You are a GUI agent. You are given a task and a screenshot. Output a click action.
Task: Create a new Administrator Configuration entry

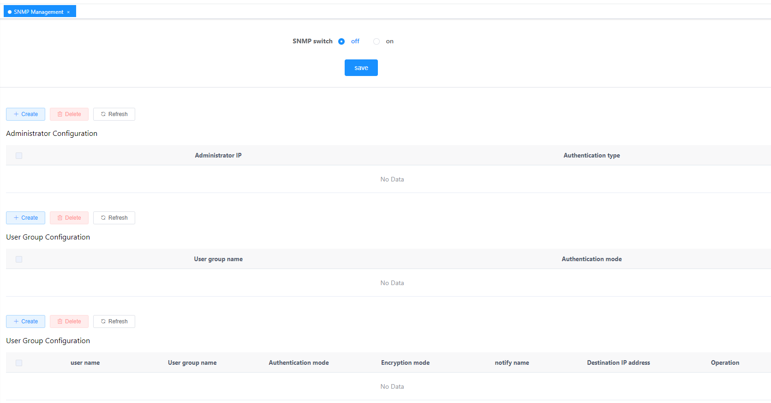[25, 114]
